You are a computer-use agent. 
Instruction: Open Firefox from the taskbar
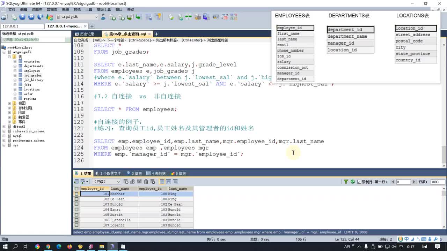point(69,246)
